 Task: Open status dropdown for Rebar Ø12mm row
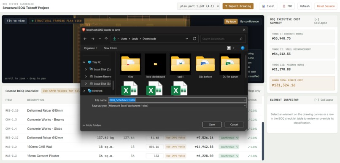[x=229, y=138]
